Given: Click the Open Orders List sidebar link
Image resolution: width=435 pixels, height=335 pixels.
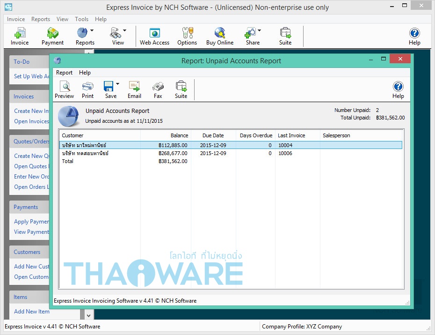Looking at the screenshot, I should point(32,187).
